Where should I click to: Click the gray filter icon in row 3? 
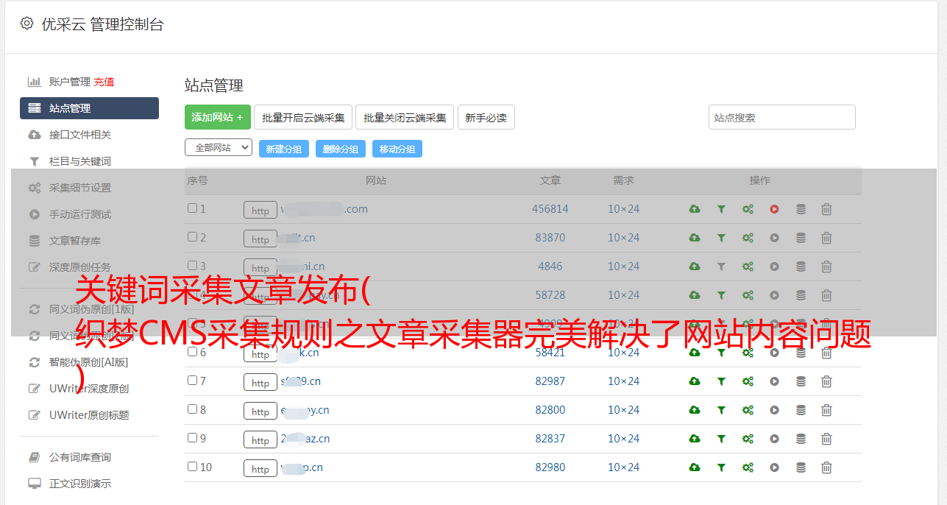point(721,266)
